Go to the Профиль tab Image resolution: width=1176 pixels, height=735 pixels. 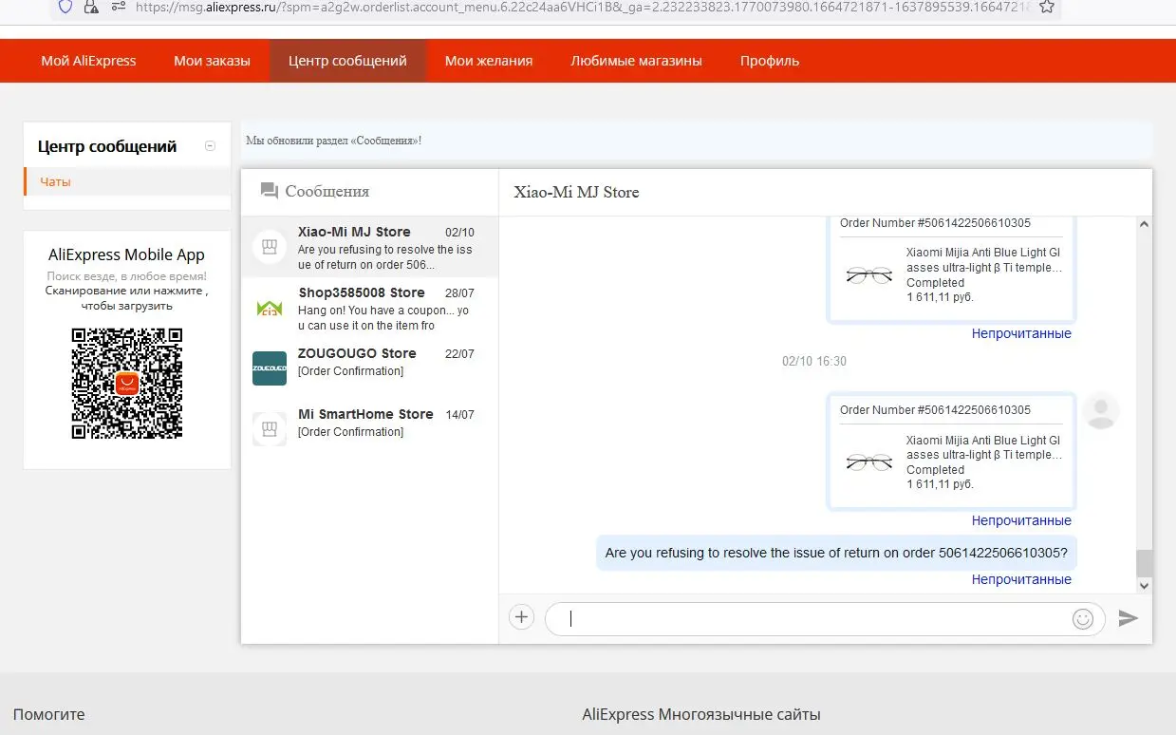(x=770, y=61)
